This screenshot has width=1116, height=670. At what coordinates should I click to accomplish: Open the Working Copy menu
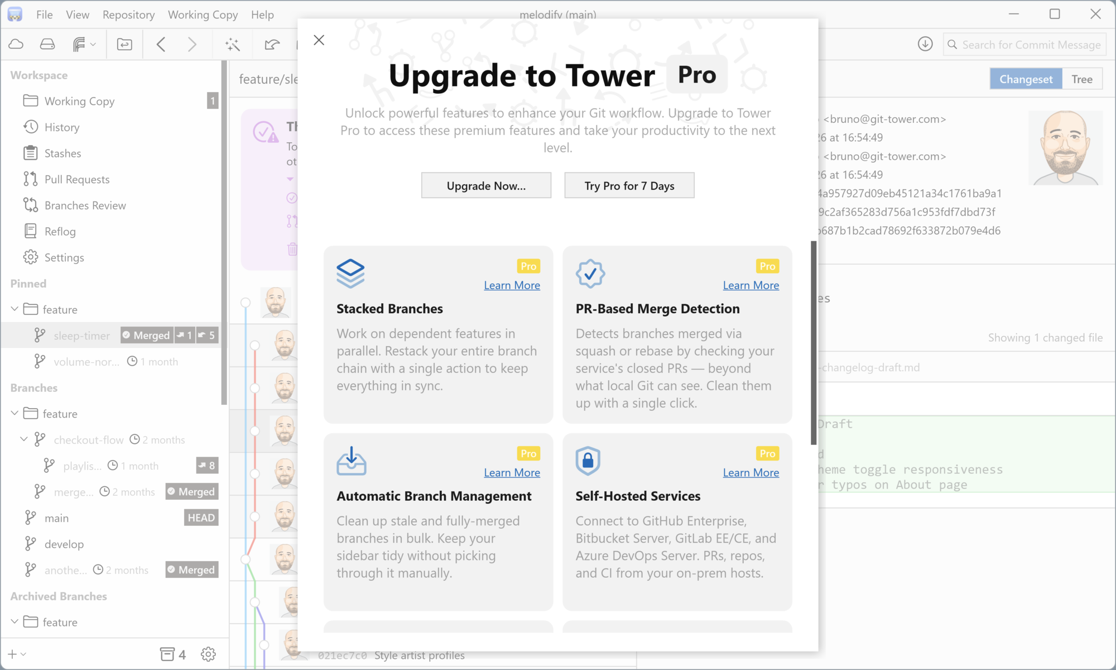click(203, 15)
